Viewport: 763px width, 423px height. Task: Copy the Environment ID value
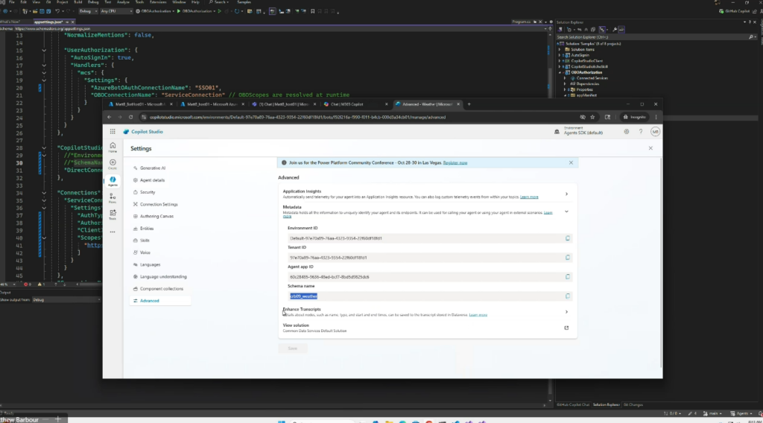click(567, 238)
